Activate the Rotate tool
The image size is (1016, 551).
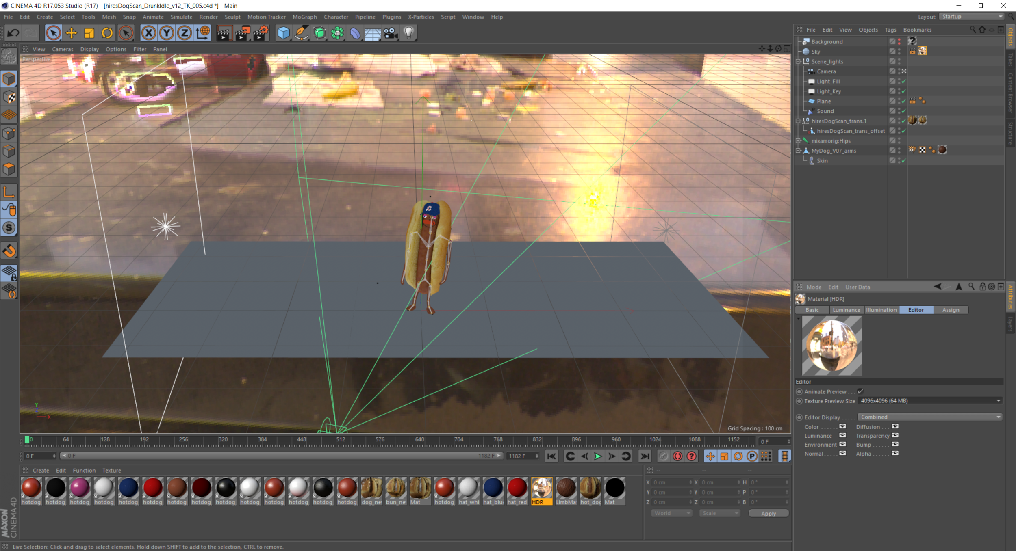[107, 32]
